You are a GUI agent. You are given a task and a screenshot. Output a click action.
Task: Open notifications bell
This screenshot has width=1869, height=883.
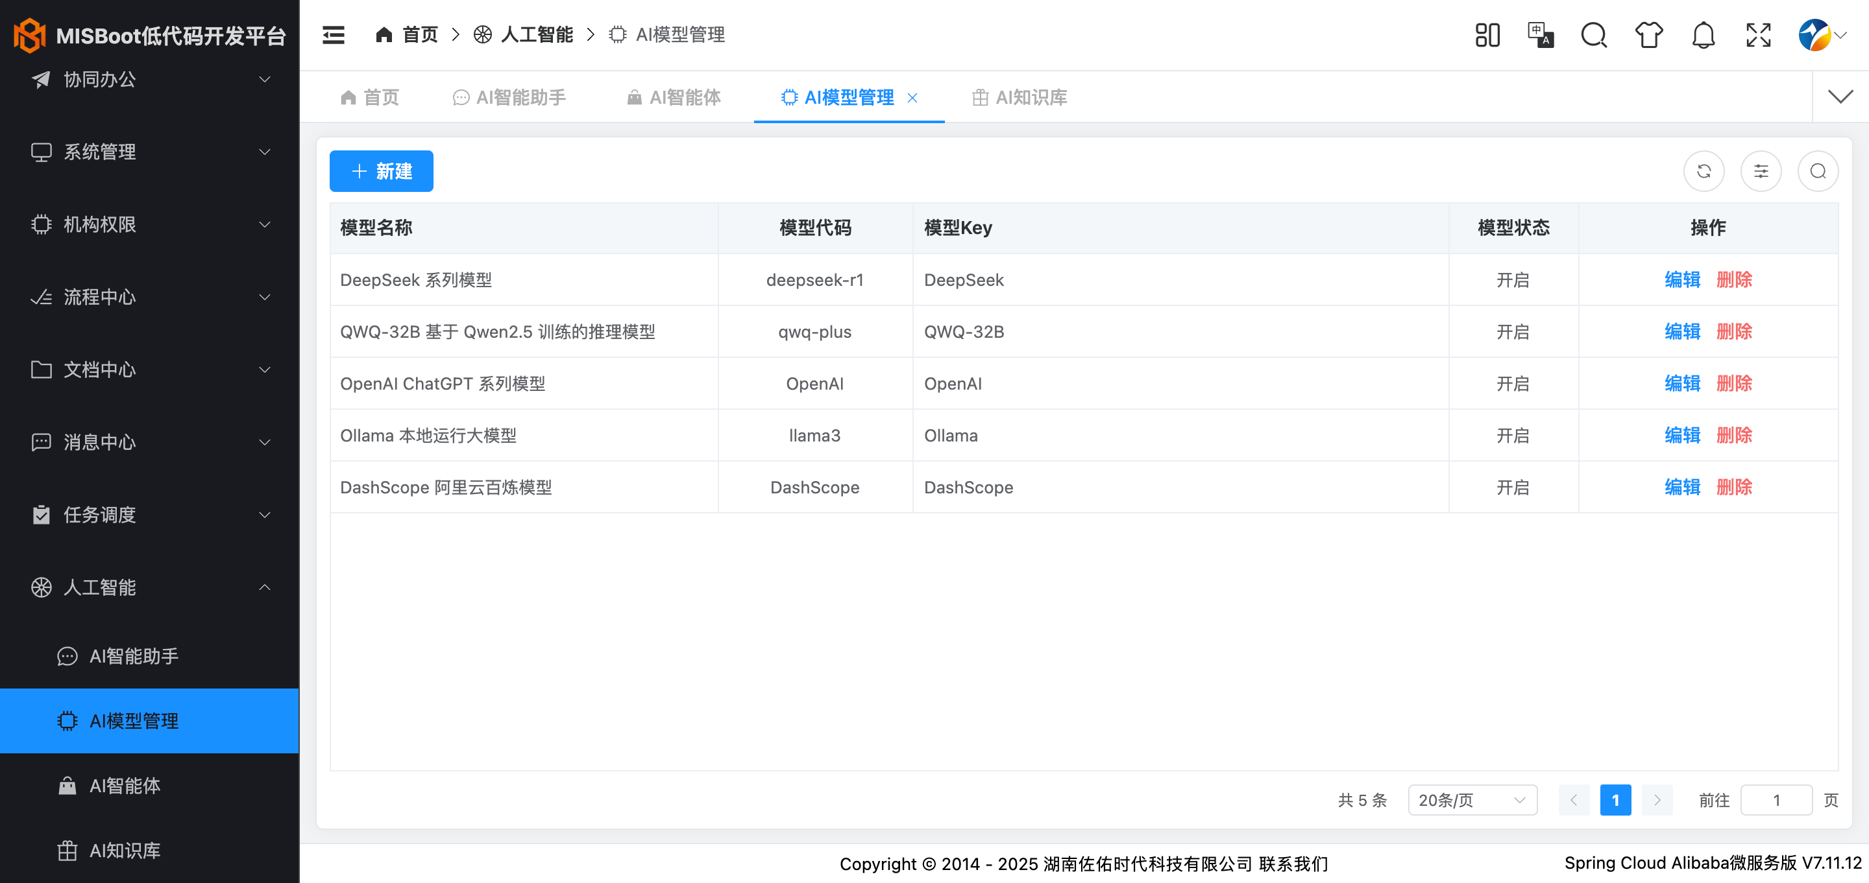1703,35
